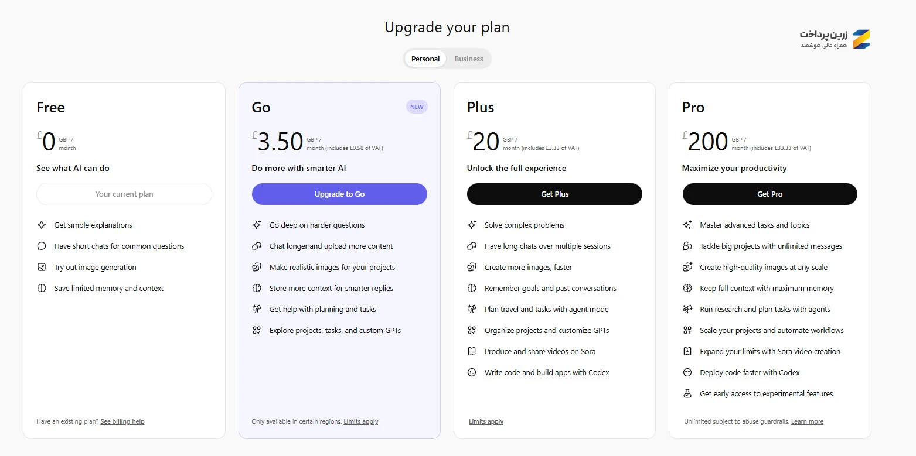Switch to the Business plans toggle

tap(469, 59)
